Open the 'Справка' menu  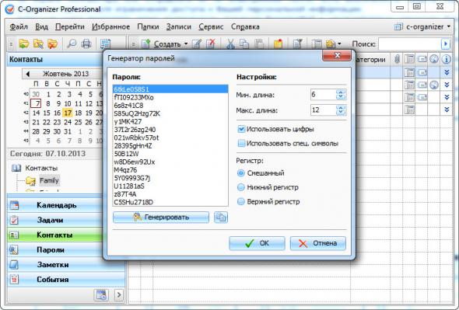pyautogui.click(x=245, y=26)
